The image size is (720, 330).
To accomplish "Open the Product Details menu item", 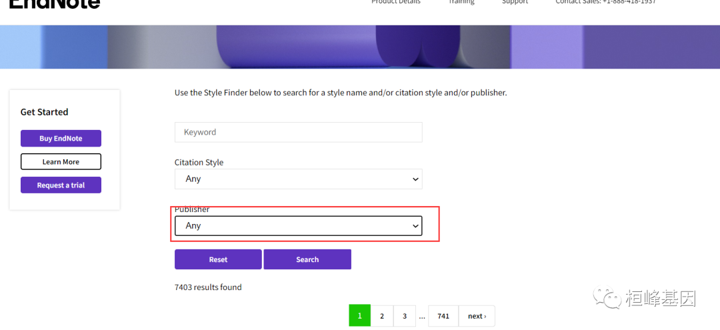I will (x=396, y=2).
